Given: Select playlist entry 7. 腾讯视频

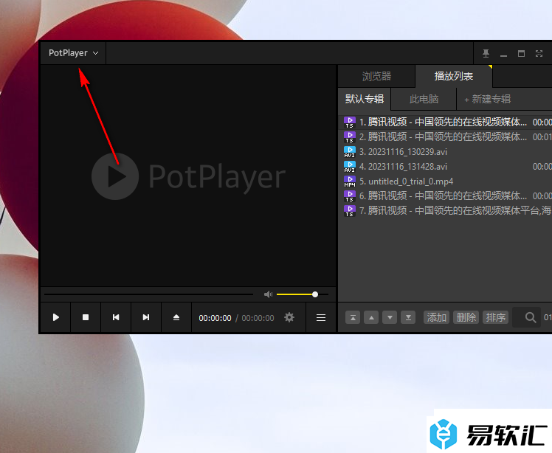Looking at the screenshot, I should click(x=445, y=211).
